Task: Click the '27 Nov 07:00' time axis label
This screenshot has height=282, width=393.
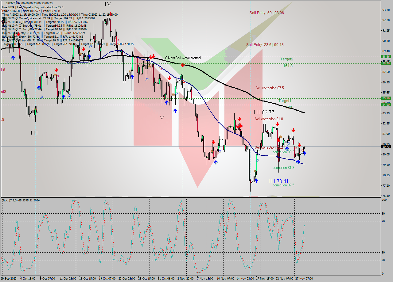Action: [304, 279]
